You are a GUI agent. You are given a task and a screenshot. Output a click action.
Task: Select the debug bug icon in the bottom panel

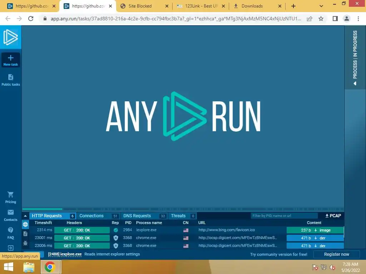click(25, 243)
